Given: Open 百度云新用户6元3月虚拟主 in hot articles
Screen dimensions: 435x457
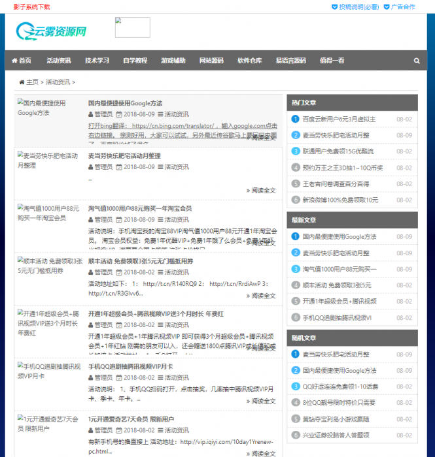Looking at the screenshot, I should point(338,119).
